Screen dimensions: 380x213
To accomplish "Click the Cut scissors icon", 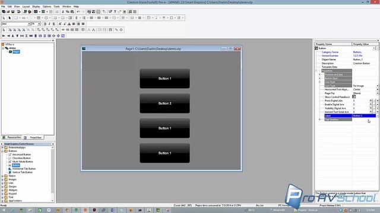I will (63, 12).
